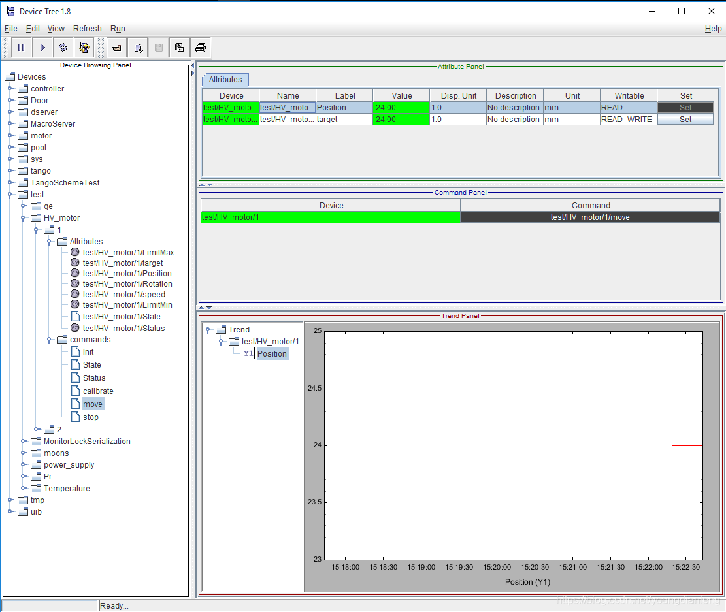Screen dimensions: 726x612
Task: Click Set button in Position row
Action: coord(685,107)
